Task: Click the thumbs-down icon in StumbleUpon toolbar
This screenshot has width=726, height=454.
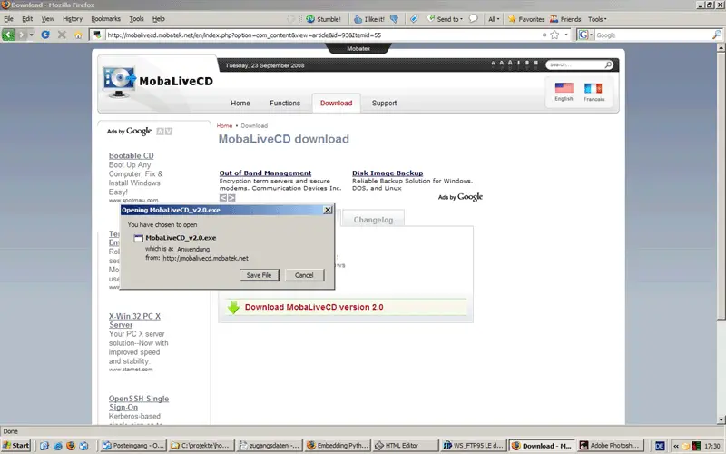Action: click(394, 19)
